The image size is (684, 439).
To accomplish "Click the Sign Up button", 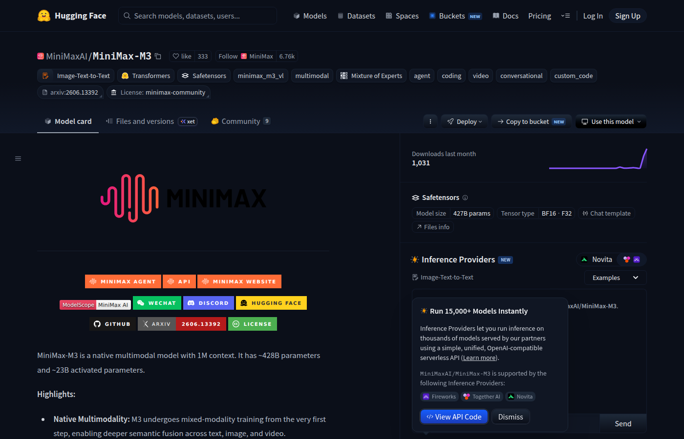I will coord(627,16).
